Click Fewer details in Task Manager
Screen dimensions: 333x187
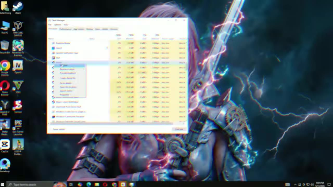coord(59,129)
